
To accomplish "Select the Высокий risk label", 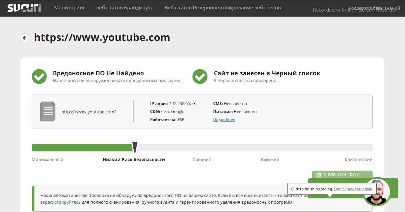I will 270,160.
